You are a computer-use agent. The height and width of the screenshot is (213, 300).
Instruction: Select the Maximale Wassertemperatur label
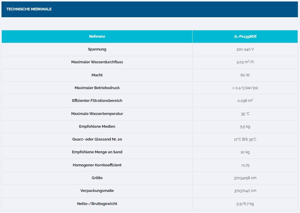coord(97,113)
